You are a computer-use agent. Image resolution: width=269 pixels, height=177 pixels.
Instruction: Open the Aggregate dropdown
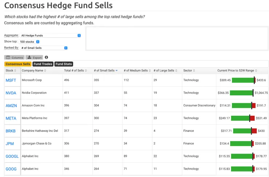point(51,36)
